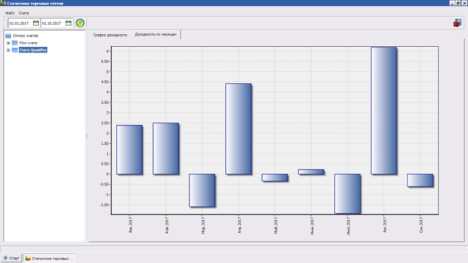Image resolution: width=468 pixels, height=263 pixels.
Task: Open the Файл menu
Action: [10, 13]
